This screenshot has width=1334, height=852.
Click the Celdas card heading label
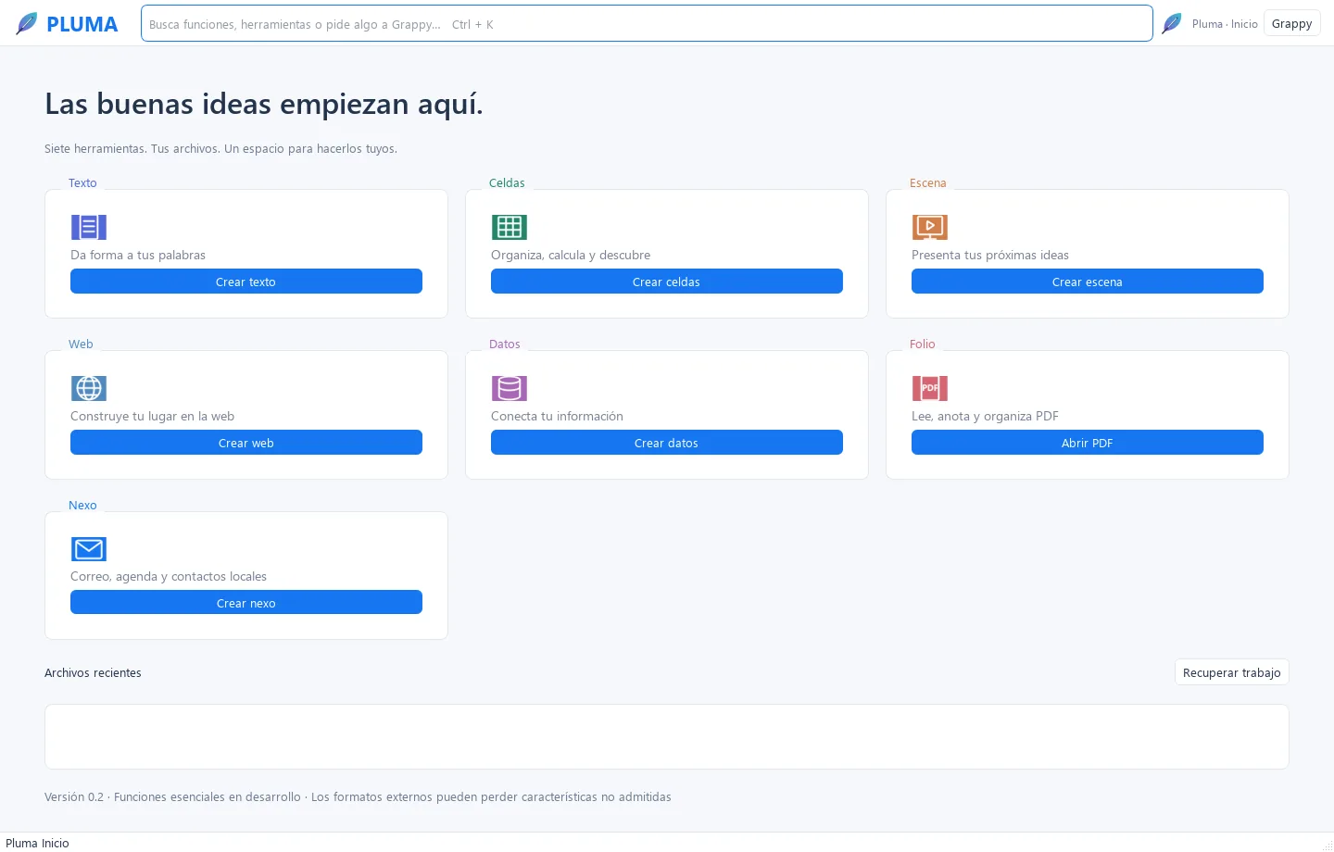507,182
